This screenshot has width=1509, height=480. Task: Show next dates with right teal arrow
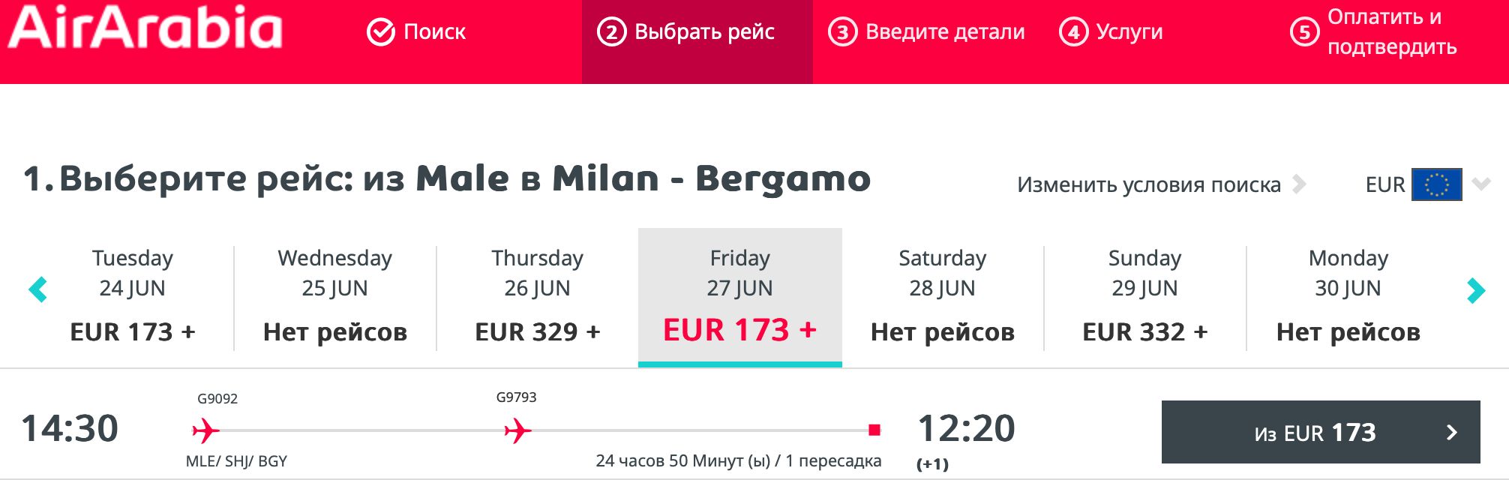pos(1476,289)
